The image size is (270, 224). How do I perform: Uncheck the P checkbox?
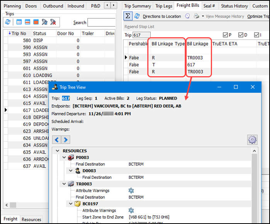[x=226, y=35]
